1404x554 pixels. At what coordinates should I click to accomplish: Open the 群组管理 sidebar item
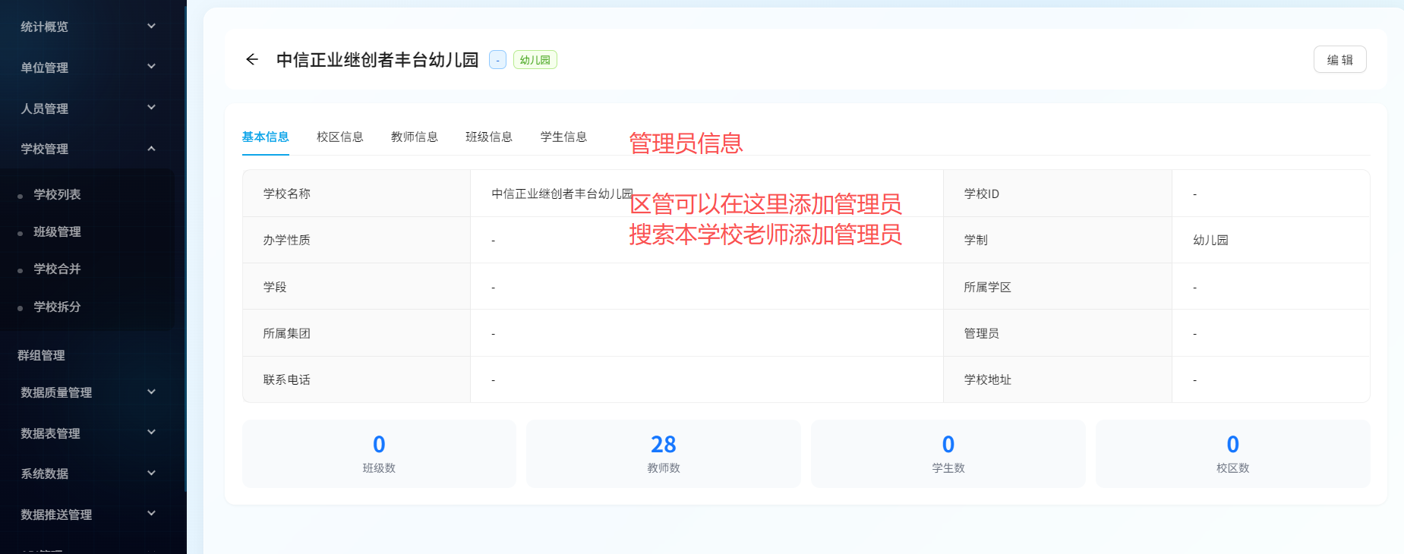(x=42, y=355)
